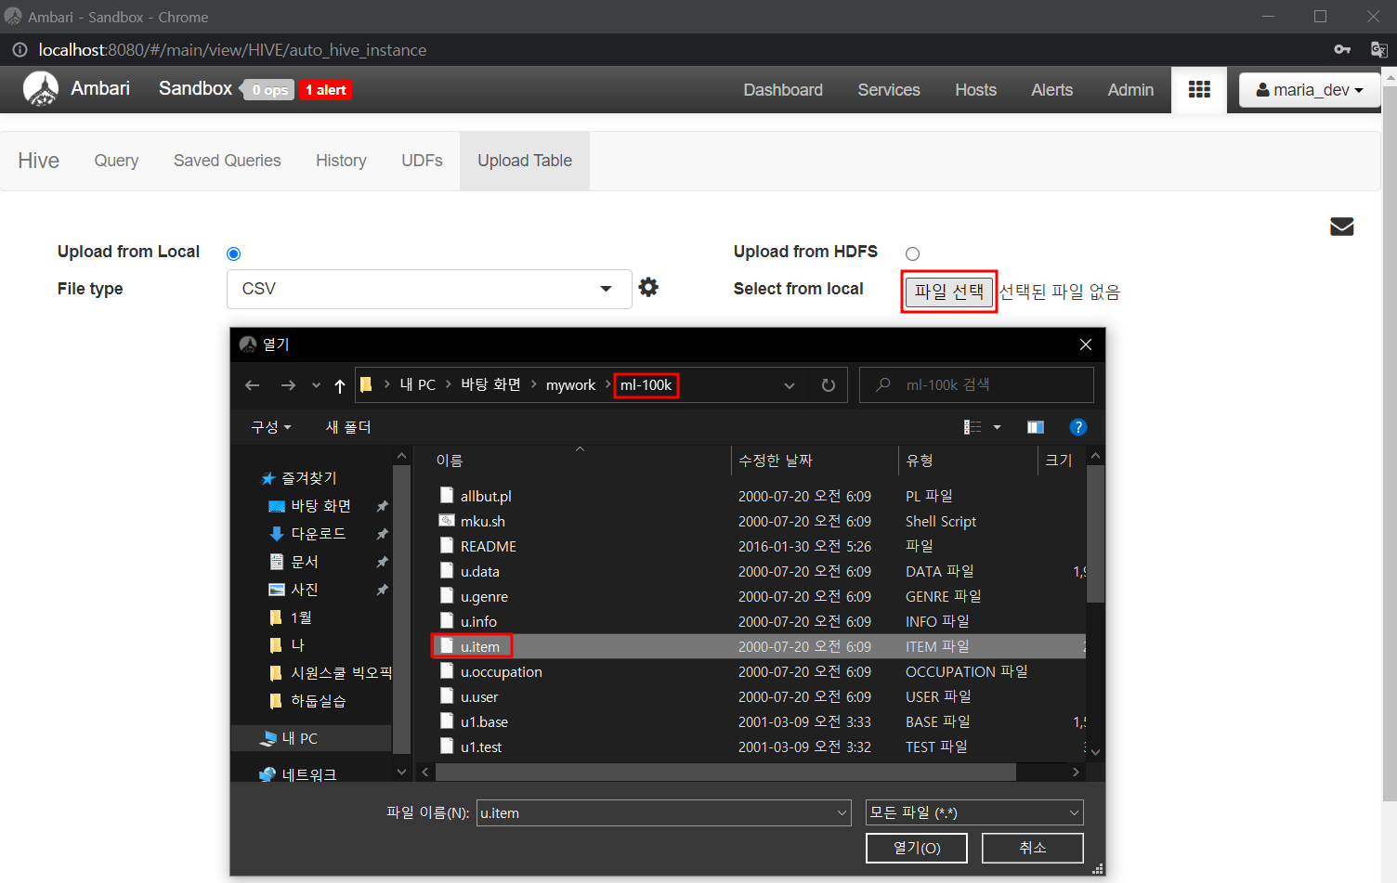1397x883 pixels.
Task: Select the mku.sh shell script
Action: (482, 522)
